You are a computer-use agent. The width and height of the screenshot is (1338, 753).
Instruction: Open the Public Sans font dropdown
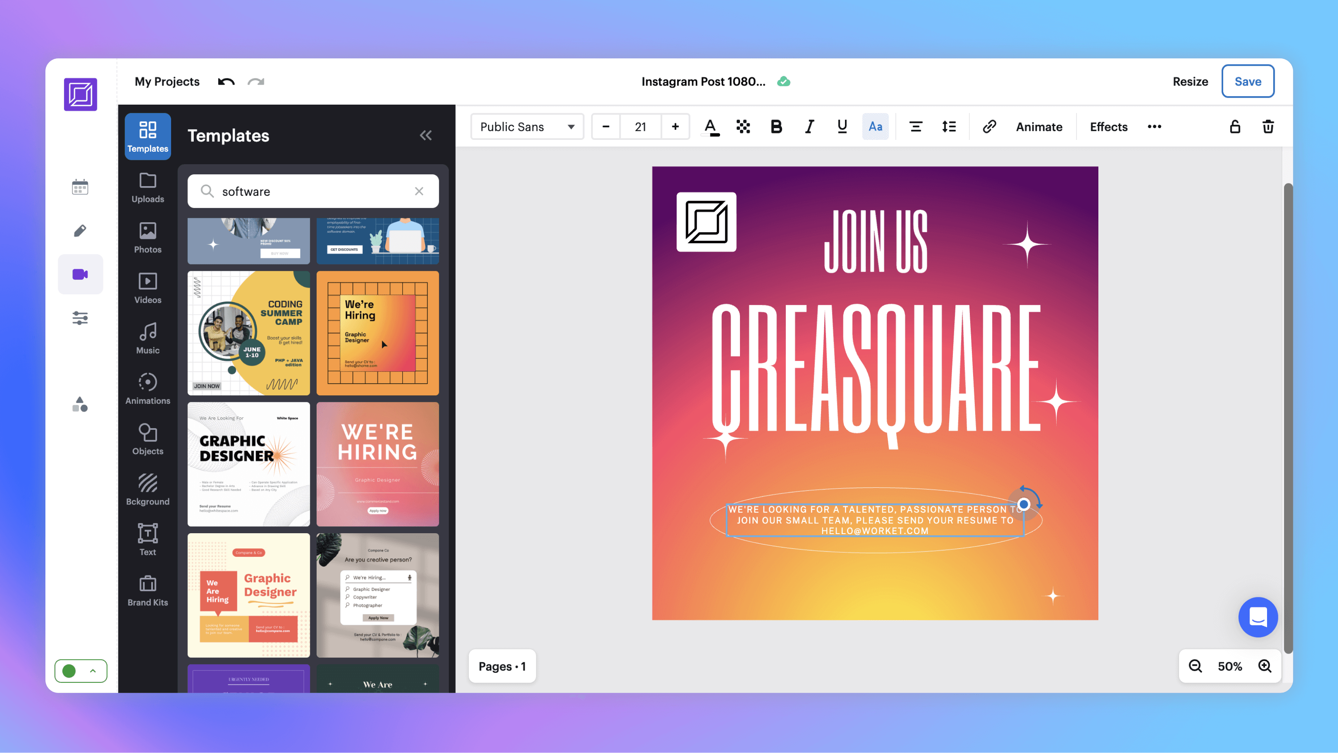527,126
